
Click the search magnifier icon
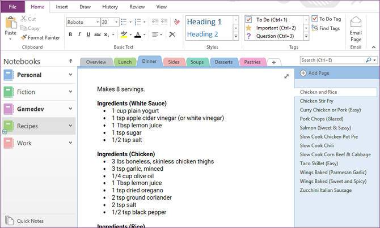point(368,60)
